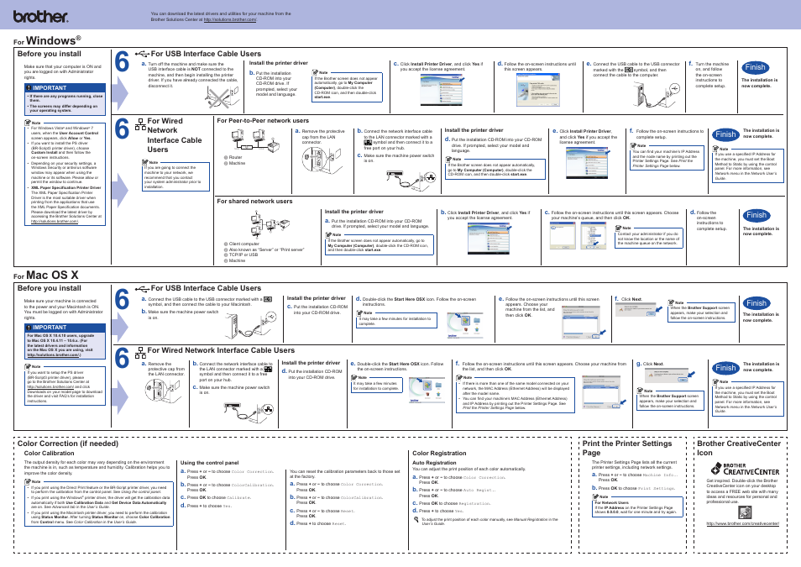Viewport: 801px width, 567px height.
Task: Open the machine list screenshot in Mac Wired step f
Action: pos(604,394)
